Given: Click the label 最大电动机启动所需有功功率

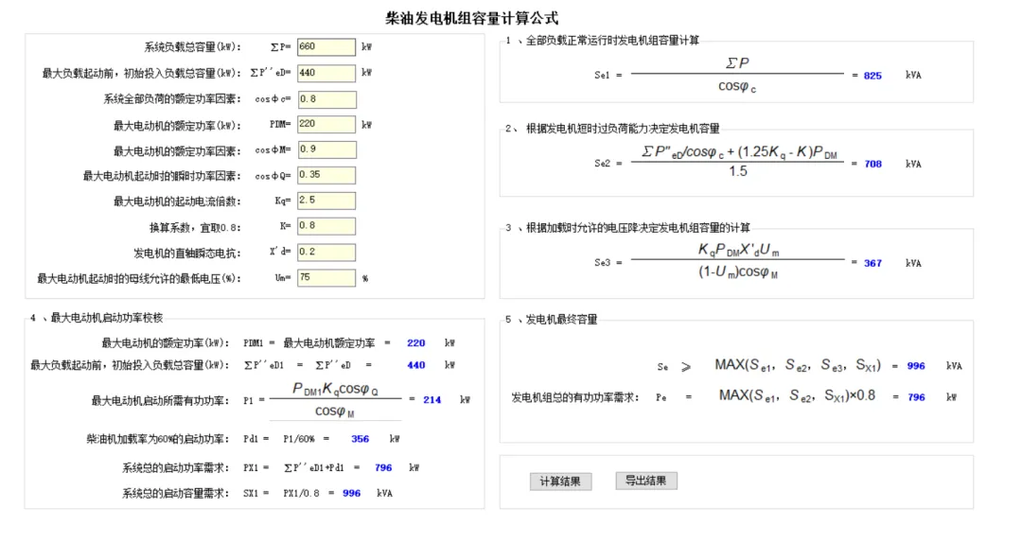Looking at the screenshot, I should pyautogui.click(x=160, y=400).
